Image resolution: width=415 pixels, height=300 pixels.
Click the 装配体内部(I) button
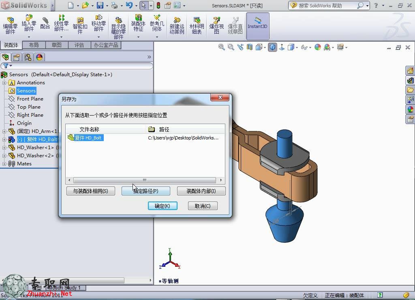coord(201,191)
